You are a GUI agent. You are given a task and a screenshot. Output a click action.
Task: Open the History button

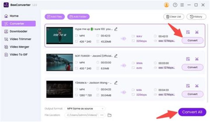[196, 17]
